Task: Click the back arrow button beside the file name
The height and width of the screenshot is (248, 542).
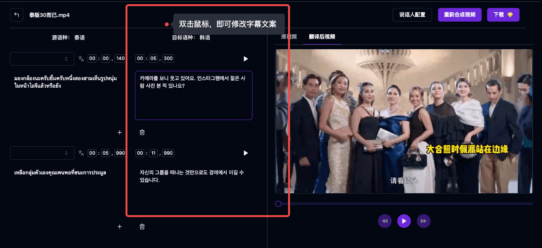Action: tap(16, 15)
